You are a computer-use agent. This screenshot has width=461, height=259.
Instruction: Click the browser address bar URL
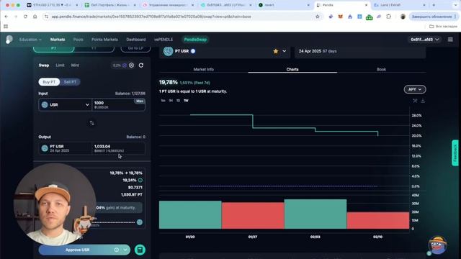151,17
